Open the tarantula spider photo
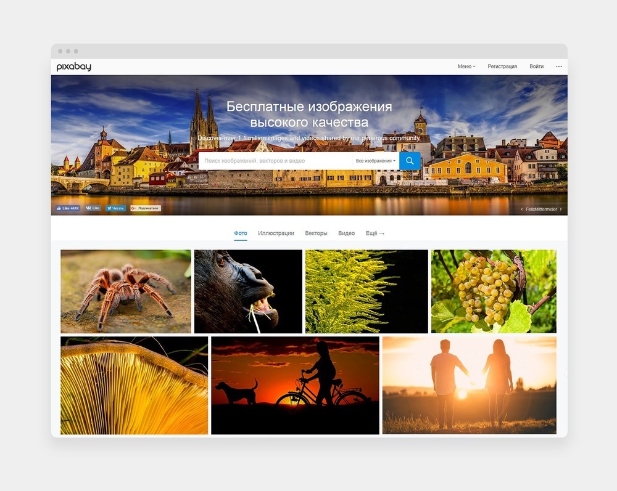The width and height of the screenshot is (617, 491). pos(126,291)
